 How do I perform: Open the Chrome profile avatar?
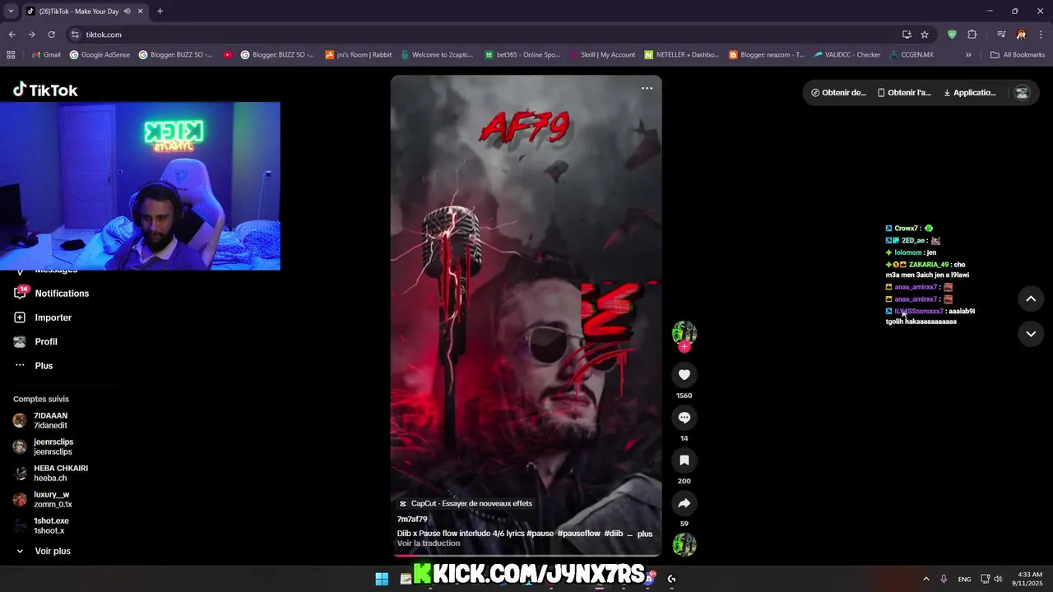click(x=1021, y=35)
